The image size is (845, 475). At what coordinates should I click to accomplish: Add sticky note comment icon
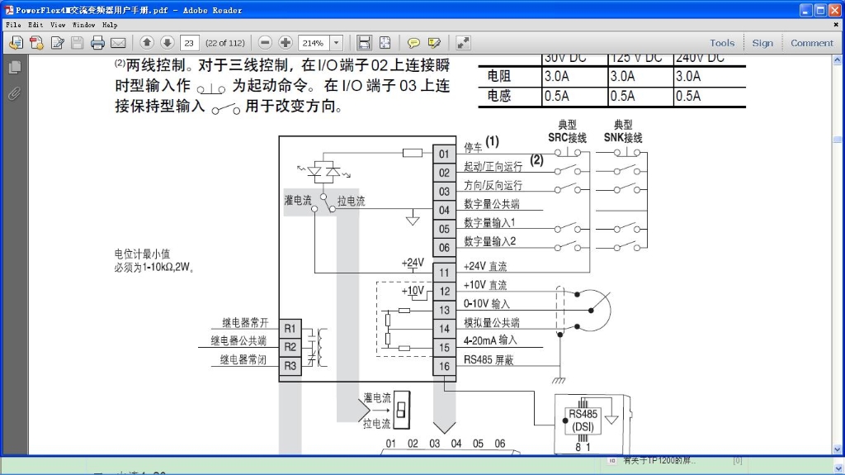[413, 43]
